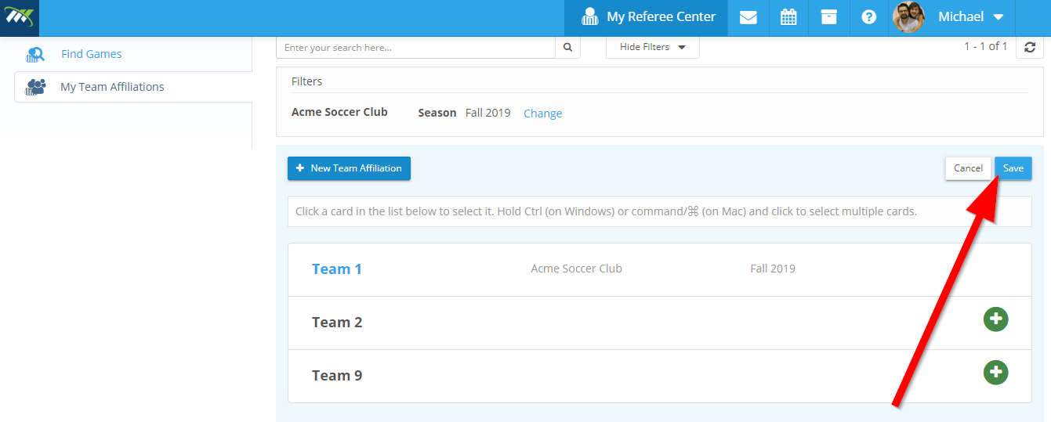Open the calendar icon in top bar

(x=788, y=17)
